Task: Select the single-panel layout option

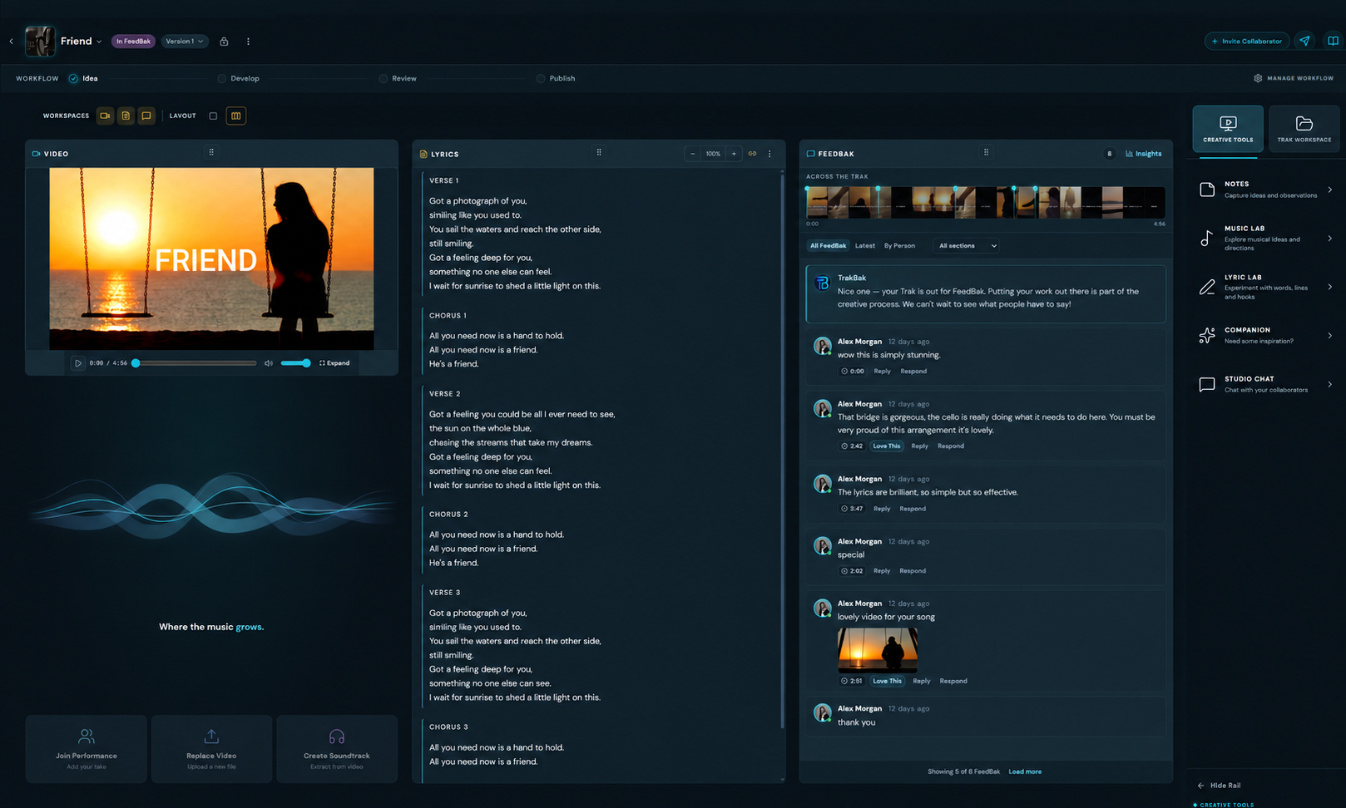Action: point(213,116)
